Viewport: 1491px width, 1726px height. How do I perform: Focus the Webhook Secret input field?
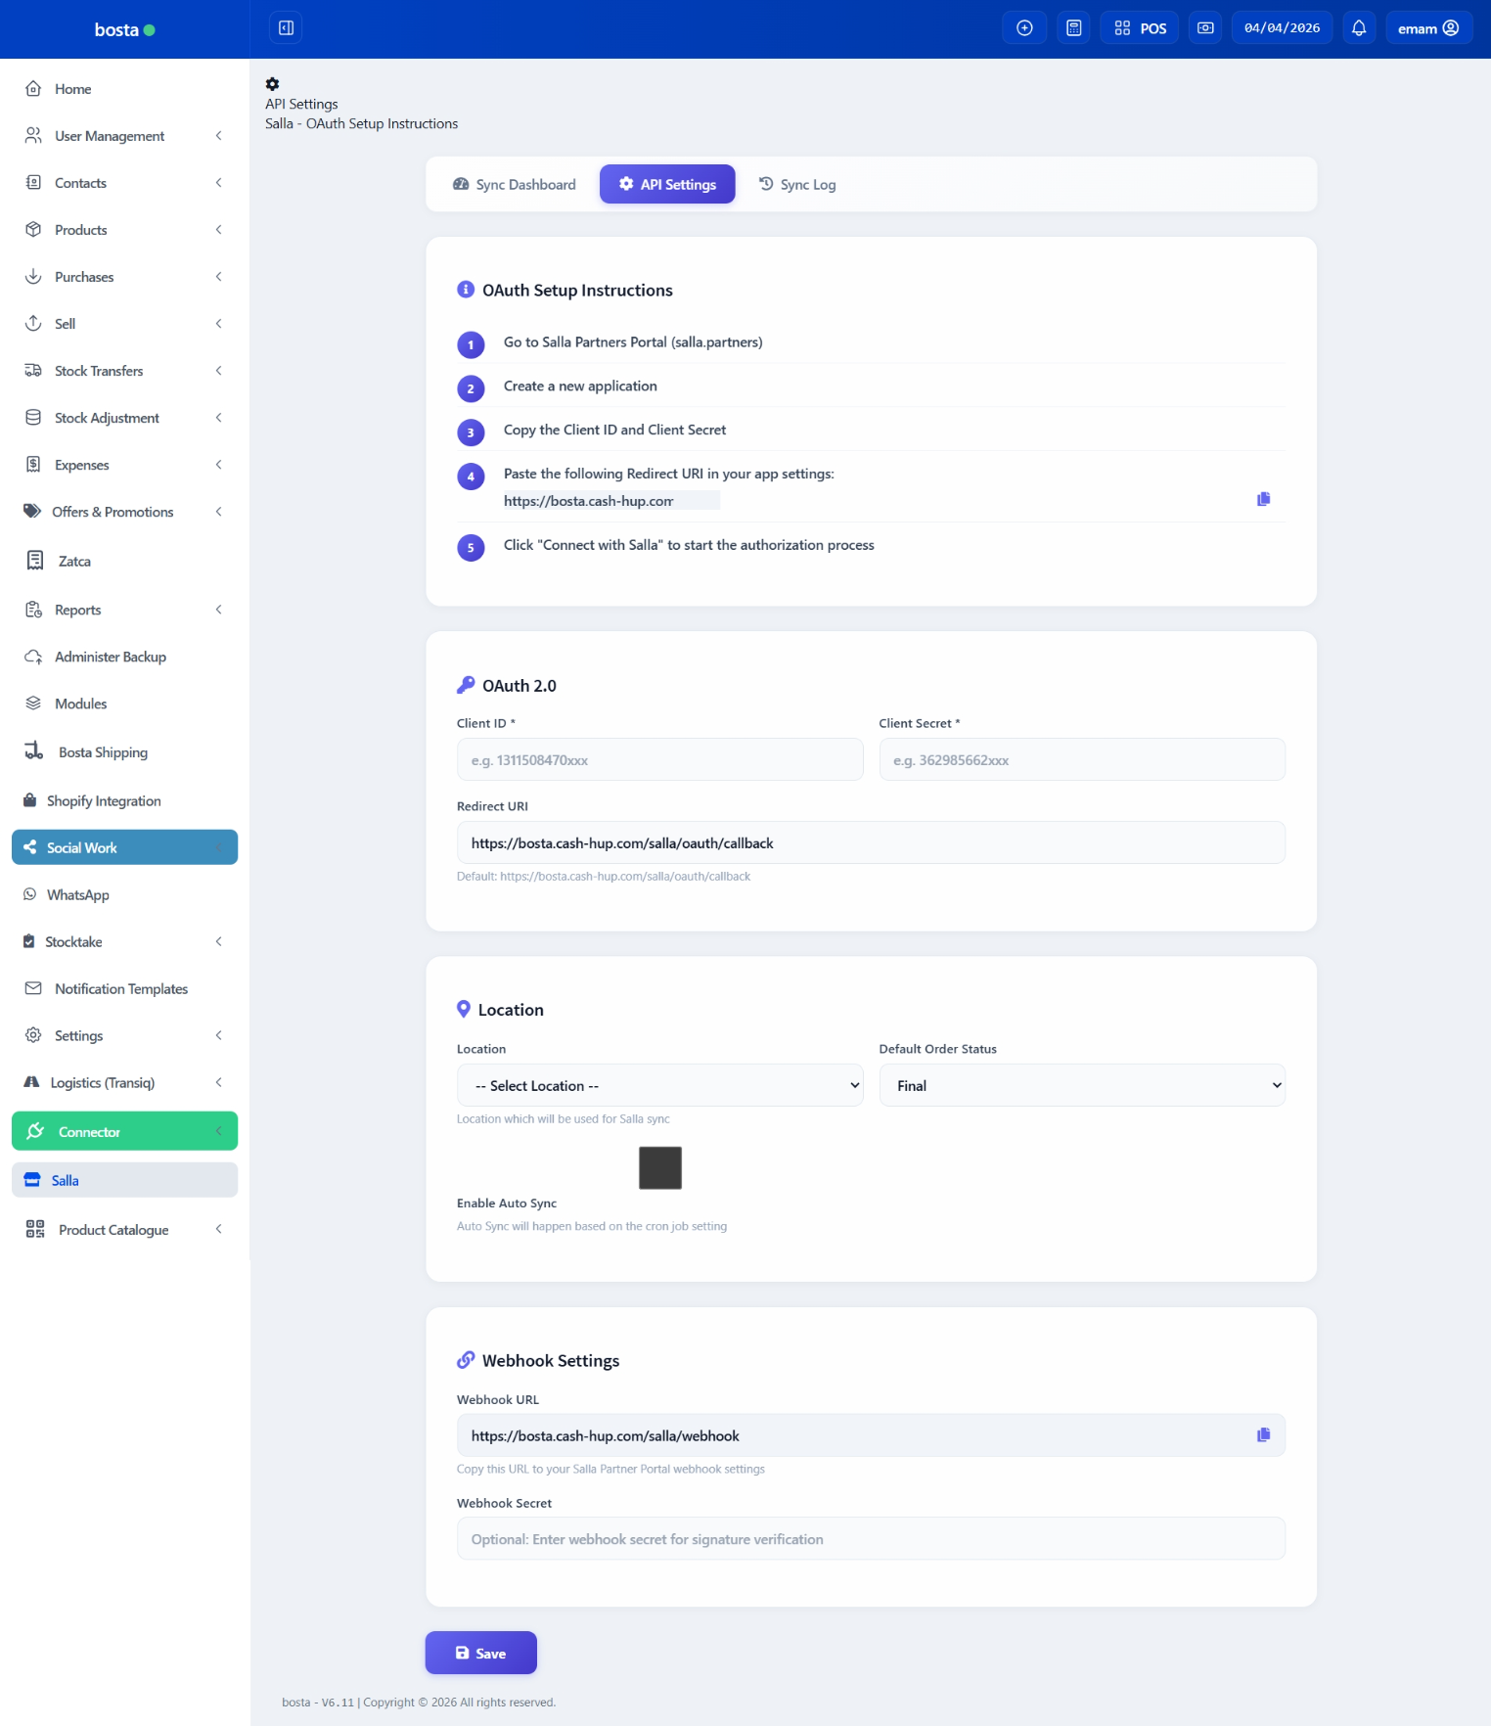tap(870, 1539)
